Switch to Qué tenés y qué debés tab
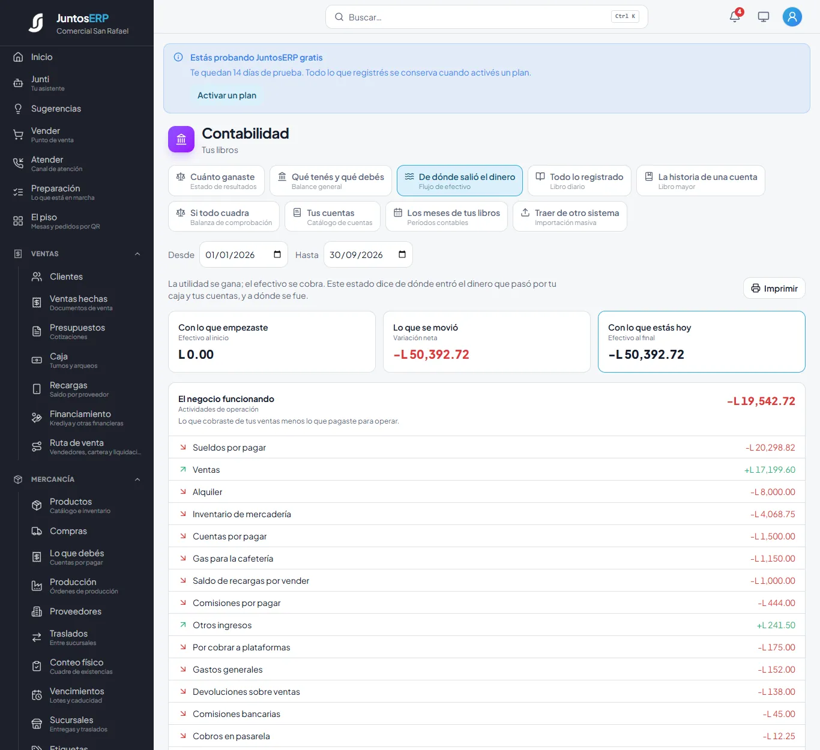The width and height of the screenshot is (820, 750). click(331, 181)
